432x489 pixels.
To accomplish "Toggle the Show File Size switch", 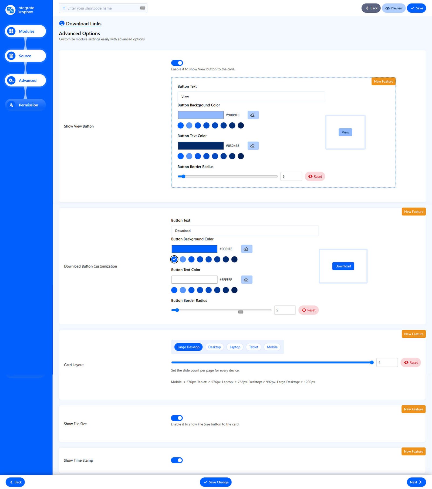I will [x=177, y=418].
